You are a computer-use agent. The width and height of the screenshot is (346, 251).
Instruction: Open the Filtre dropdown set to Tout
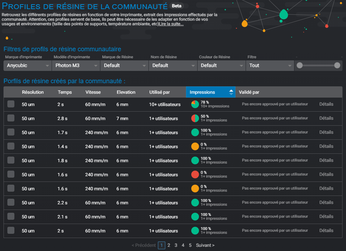(270, 65)
